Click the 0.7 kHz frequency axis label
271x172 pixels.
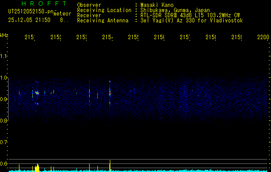tap(3, 142)
